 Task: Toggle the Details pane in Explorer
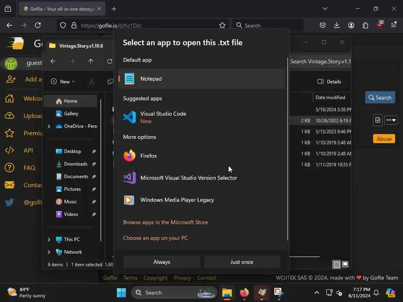click(x=329, y=82)
